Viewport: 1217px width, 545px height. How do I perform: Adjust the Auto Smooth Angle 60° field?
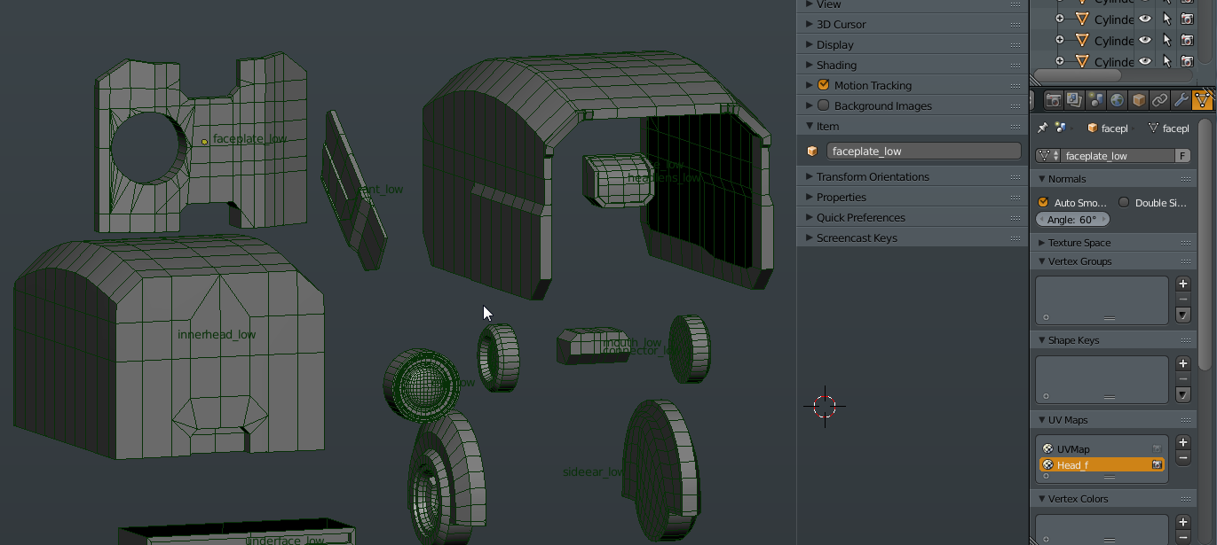tap(1072, 220)
